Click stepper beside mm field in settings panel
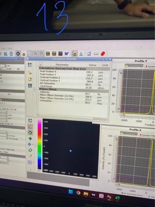 point(6,115)
